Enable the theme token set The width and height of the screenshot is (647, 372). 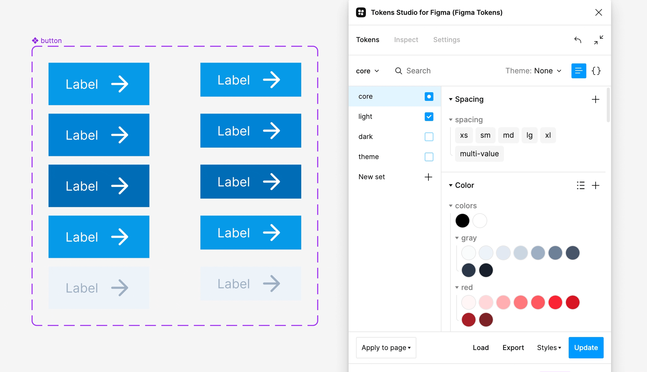[429, 157]
